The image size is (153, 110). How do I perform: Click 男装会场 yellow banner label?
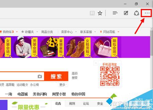click(34, 47)
